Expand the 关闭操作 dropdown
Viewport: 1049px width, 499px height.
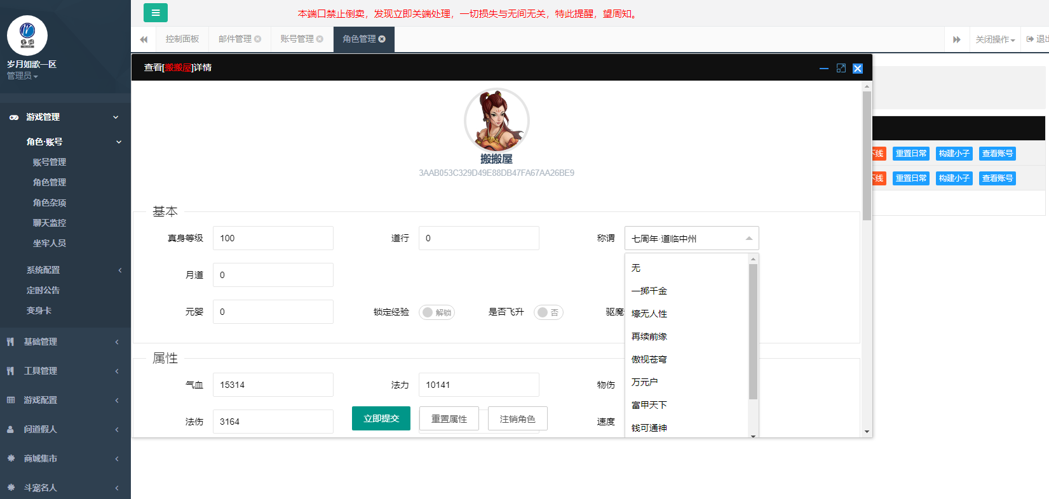pos(994,39)
